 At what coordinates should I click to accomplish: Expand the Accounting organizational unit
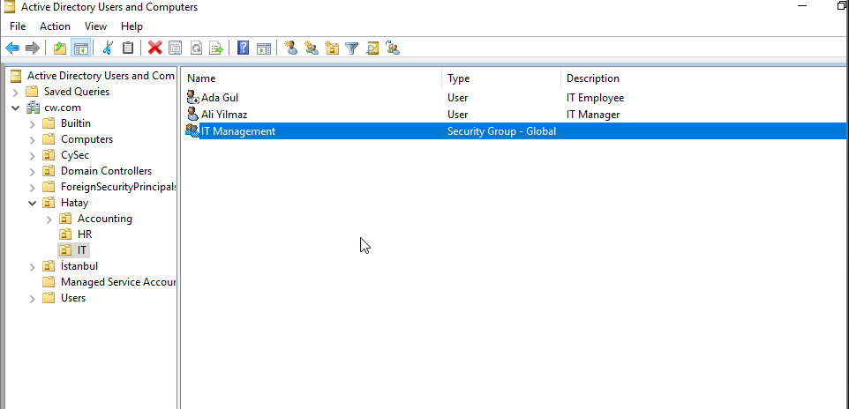click(49, 219)
